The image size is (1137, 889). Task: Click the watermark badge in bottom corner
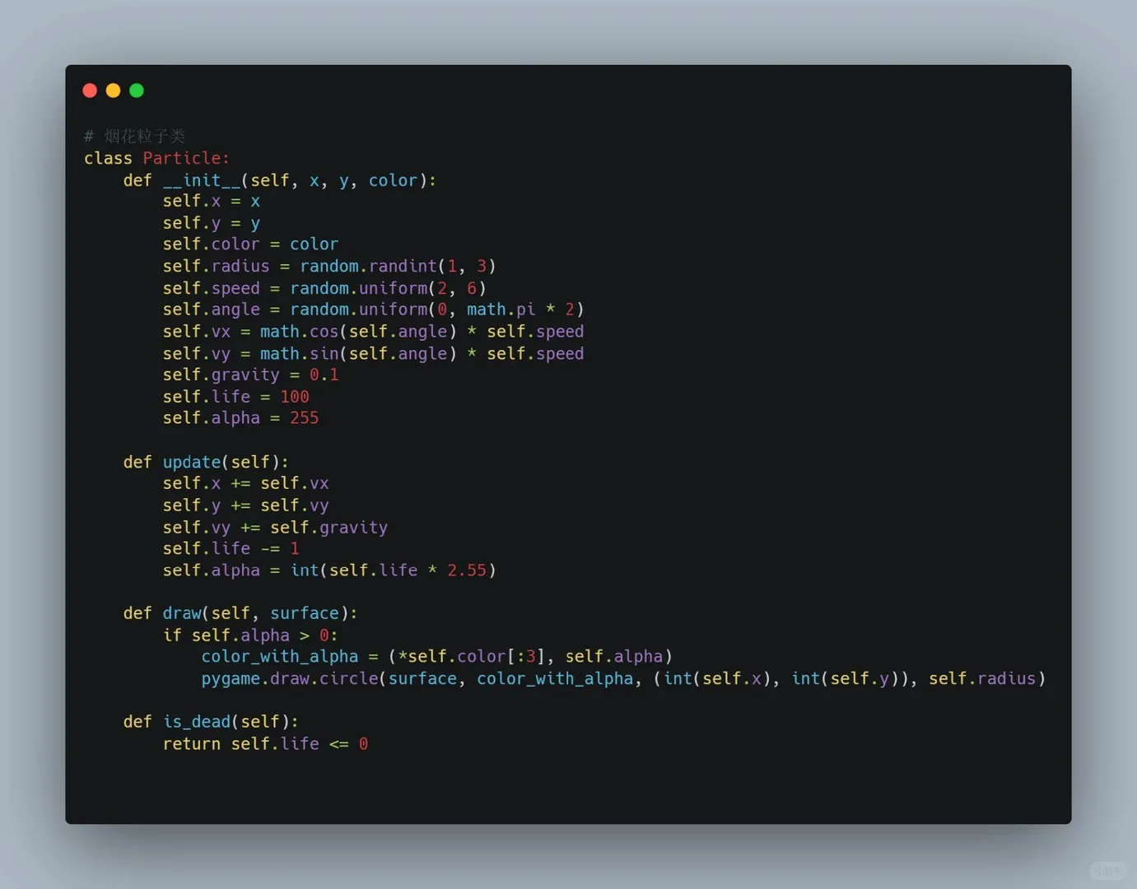(1107, 870)
